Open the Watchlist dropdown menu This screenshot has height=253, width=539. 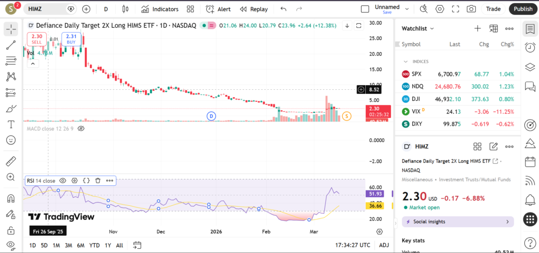(418, 28)
